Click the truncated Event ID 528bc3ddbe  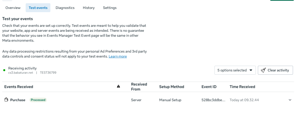coord(213,100)
